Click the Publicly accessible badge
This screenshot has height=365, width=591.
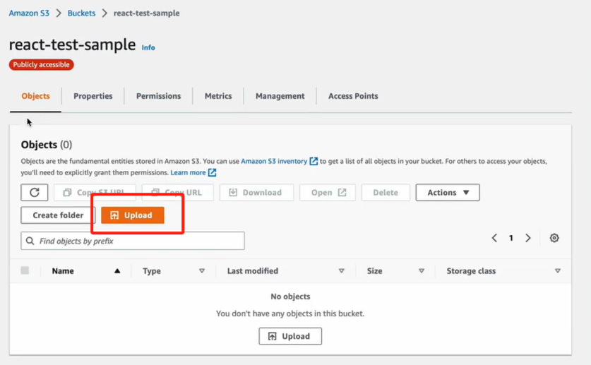tap(42, 65)
